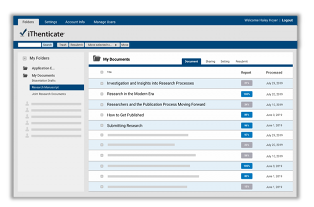
Task: Toggle the select-all checkbox beside Title
Action: coord(102,72)
